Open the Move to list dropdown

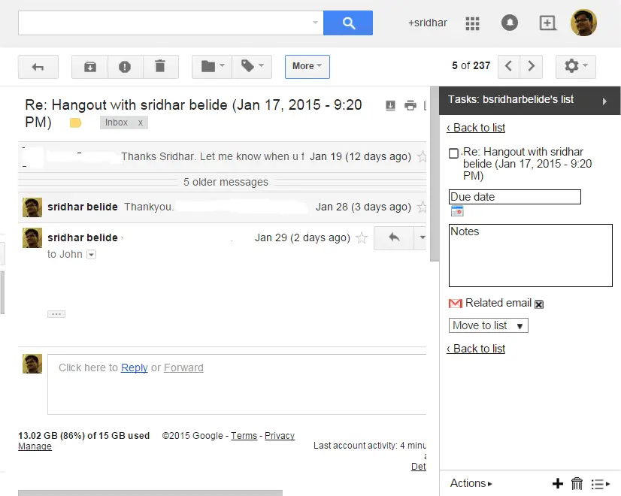489,326
